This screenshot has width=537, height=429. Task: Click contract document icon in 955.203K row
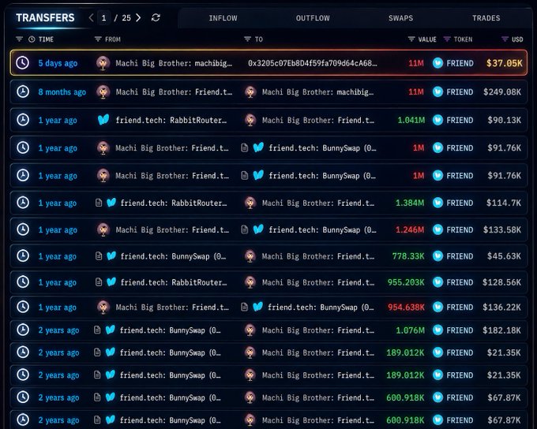[99, 282]
